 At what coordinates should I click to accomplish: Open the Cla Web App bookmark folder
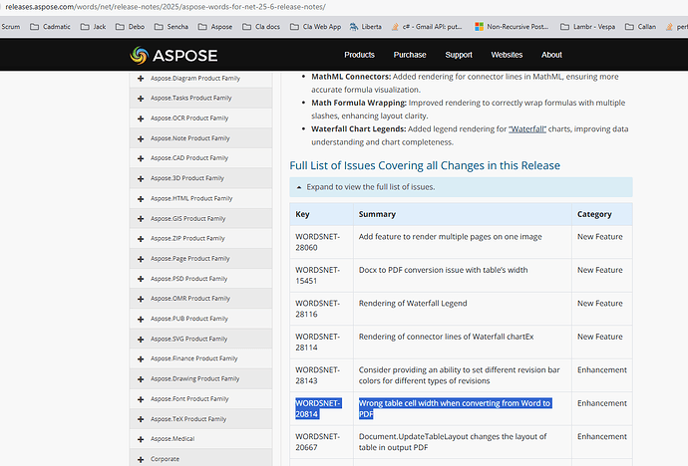pos(315,27)
